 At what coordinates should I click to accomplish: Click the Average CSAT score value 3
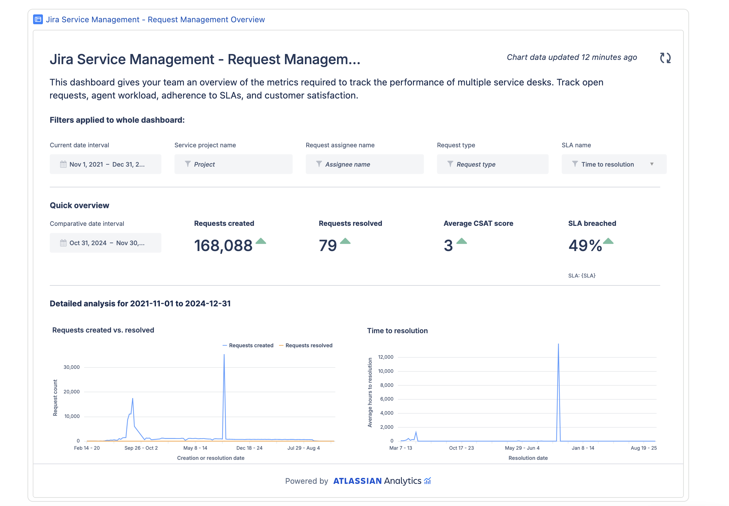448,246
